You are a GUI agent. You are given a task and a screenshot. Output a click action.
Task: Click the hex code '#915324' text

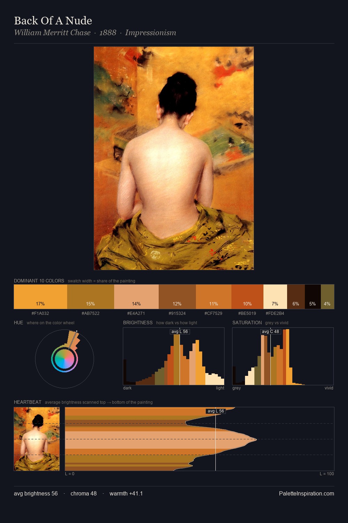point(177,313)
